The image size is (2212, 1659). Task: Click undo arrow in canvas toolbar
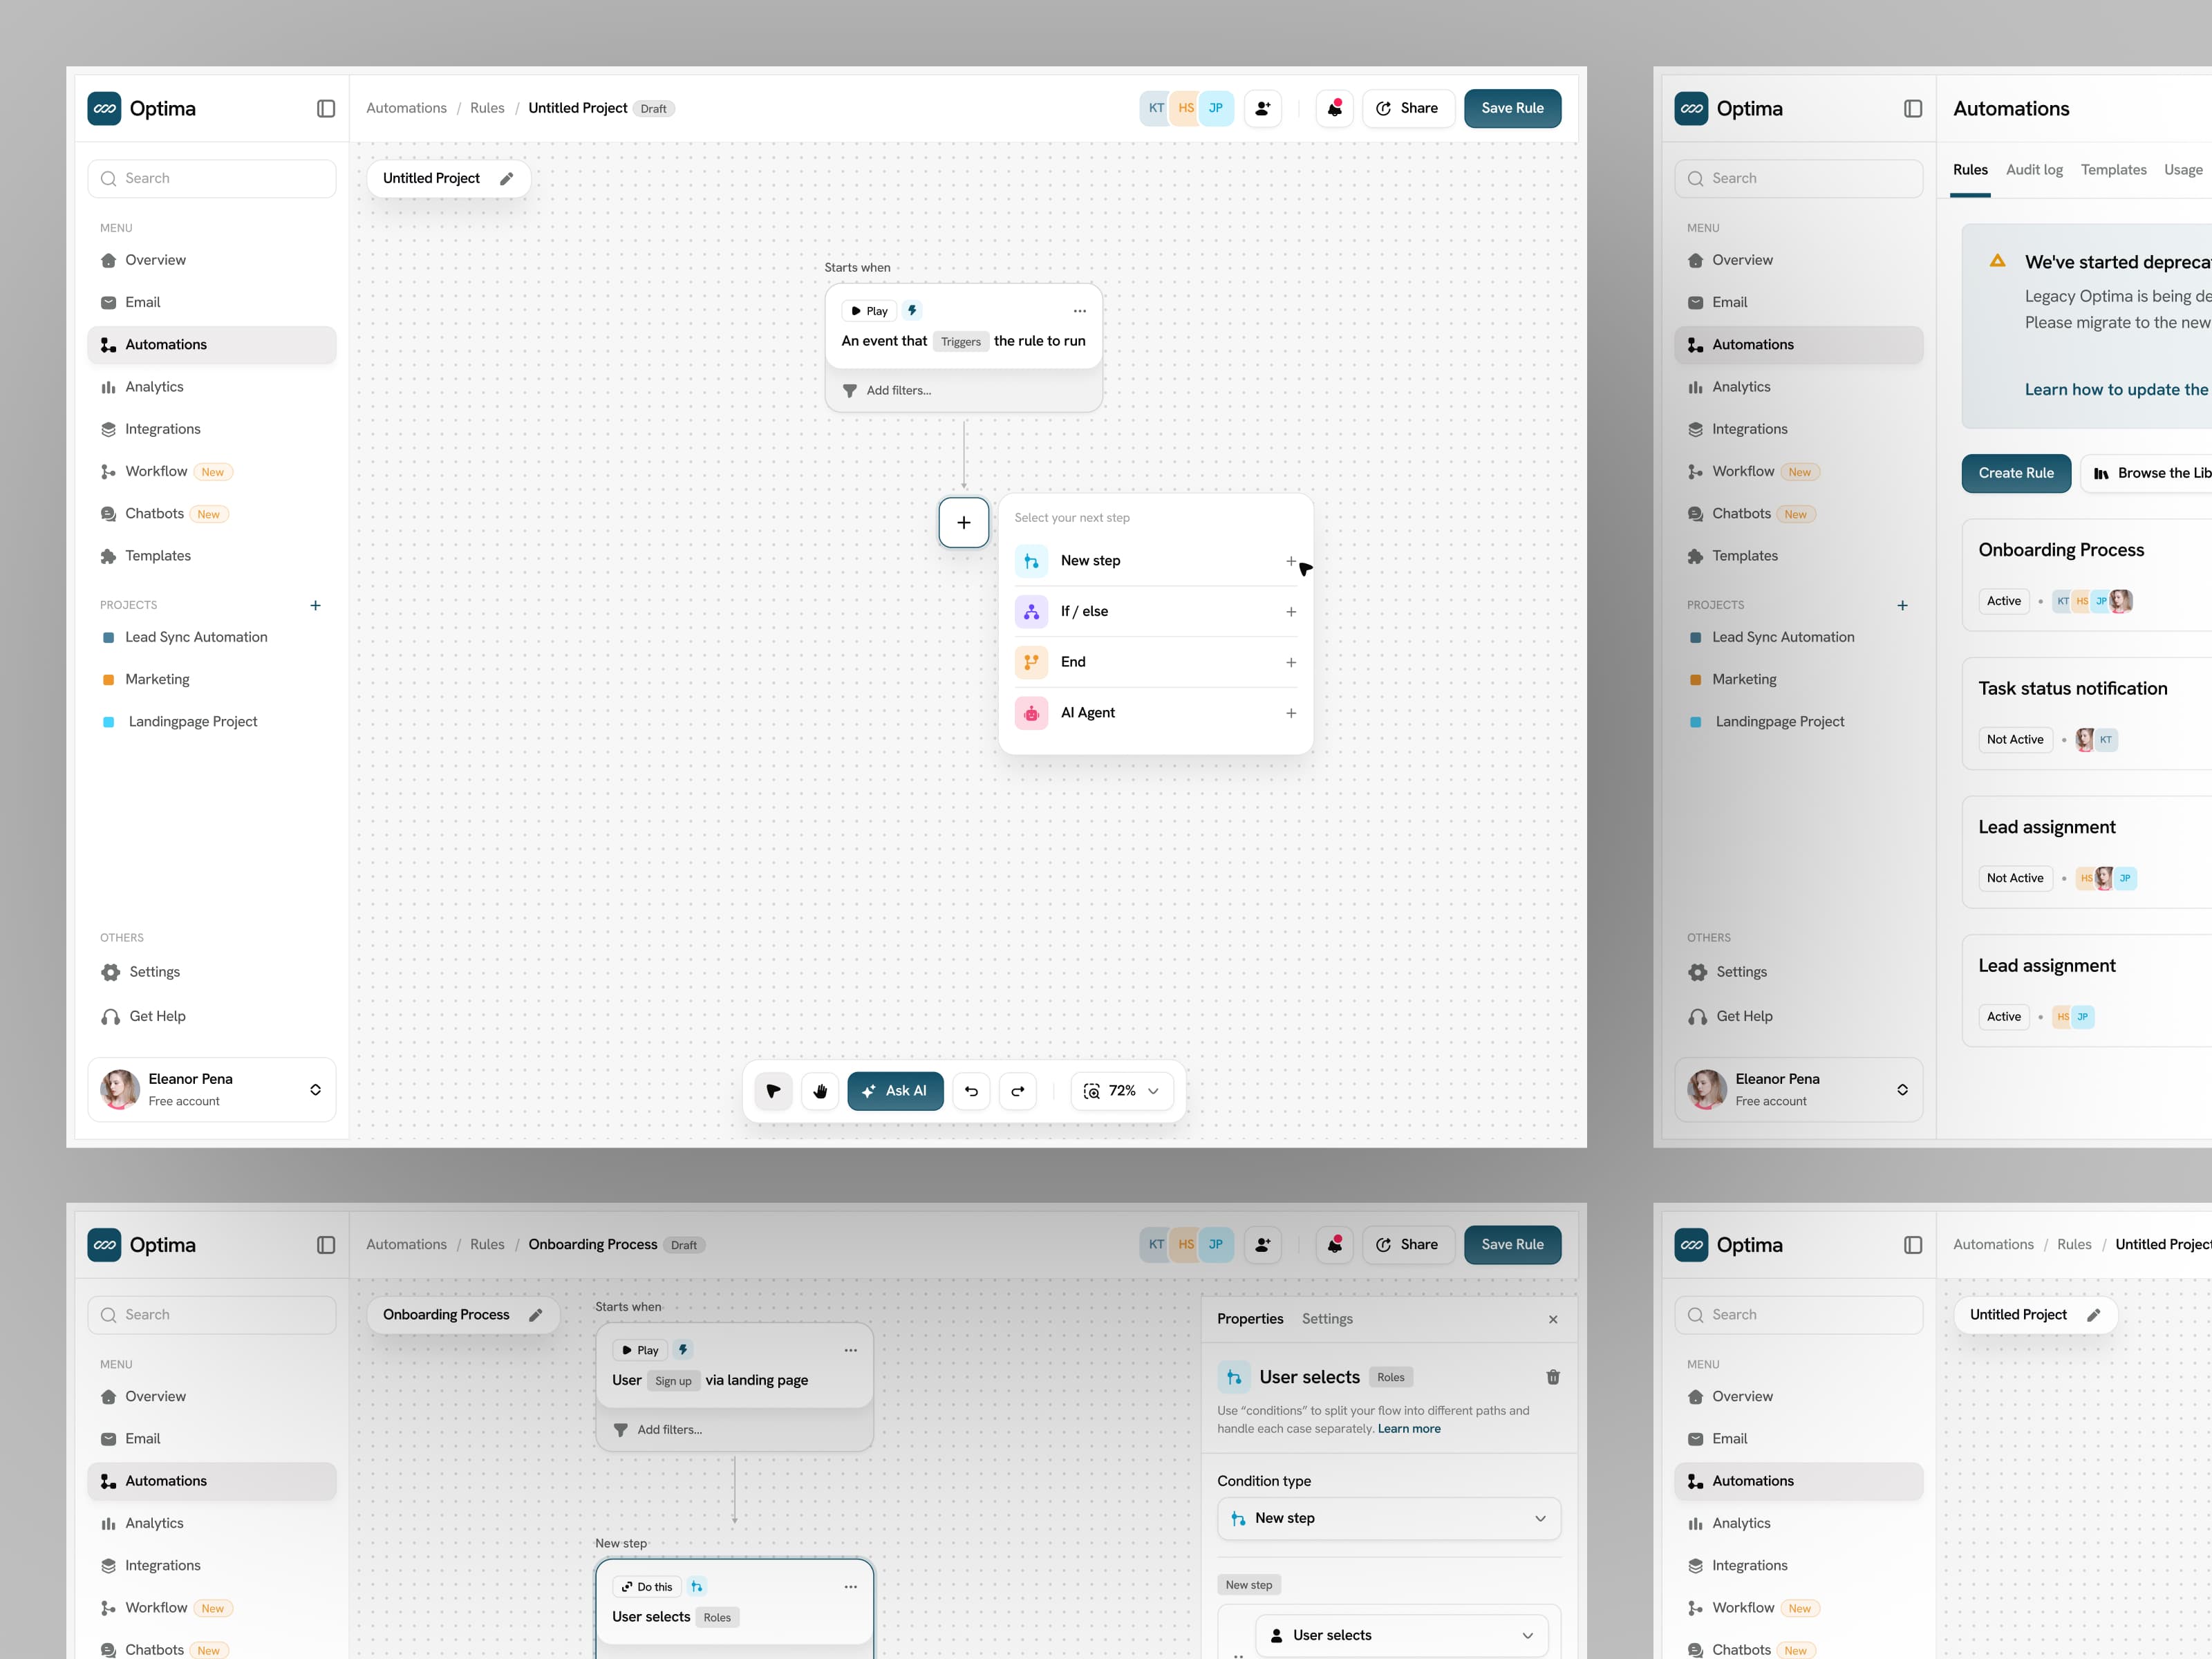point(971,1091)
